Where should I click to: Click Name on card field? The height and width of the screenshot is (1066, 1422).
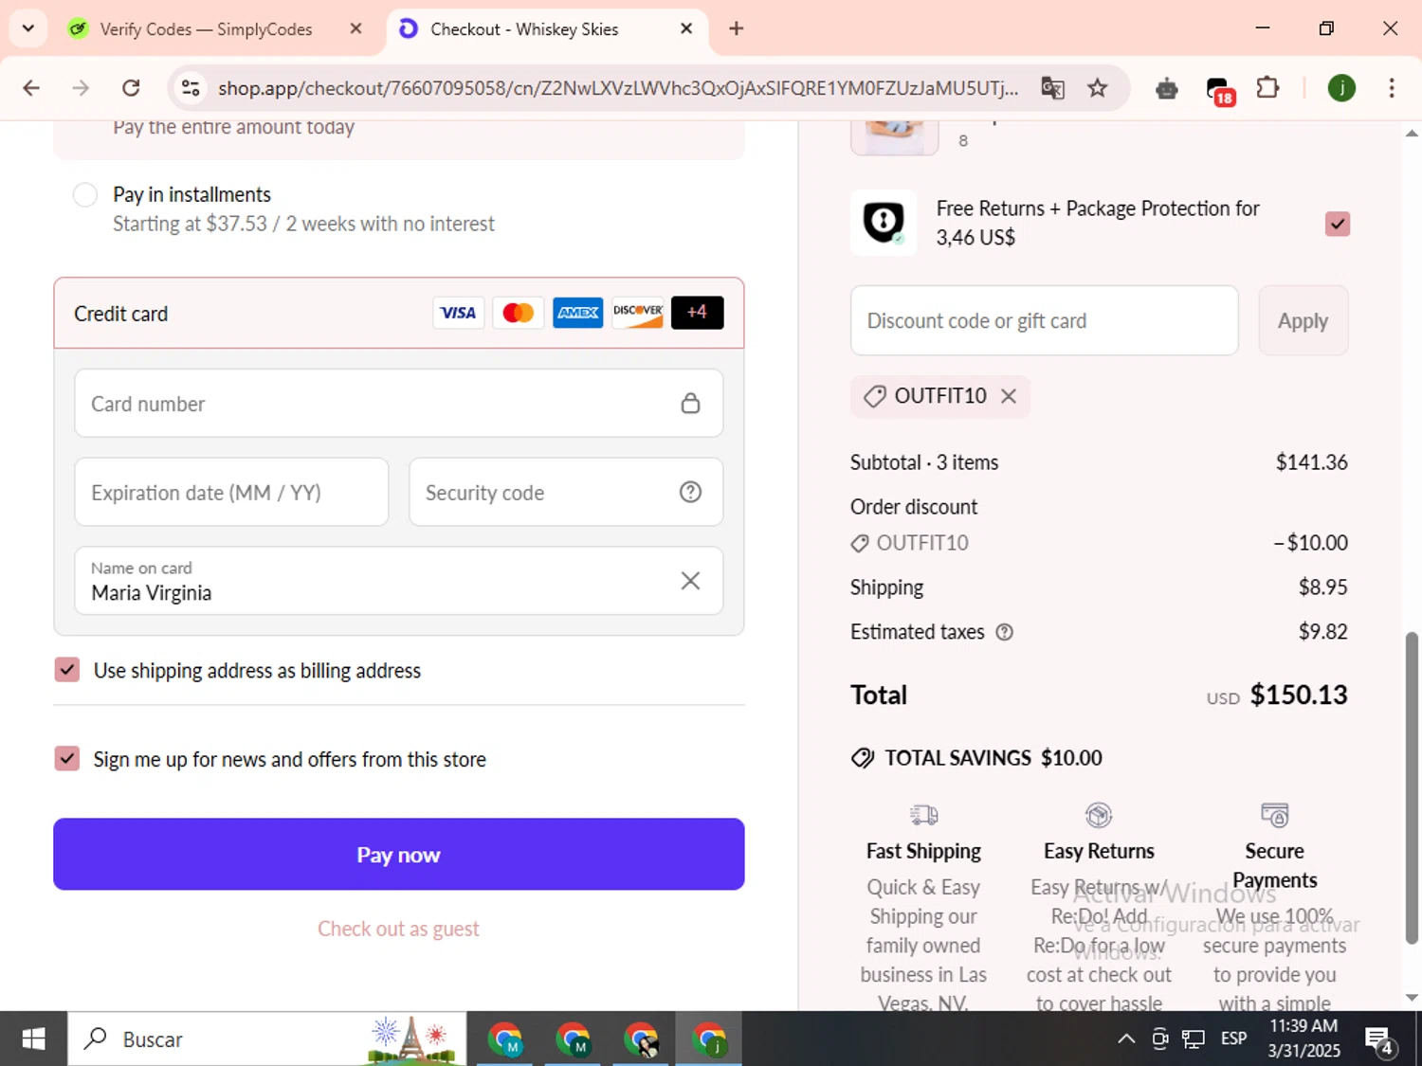coord(398,581)
